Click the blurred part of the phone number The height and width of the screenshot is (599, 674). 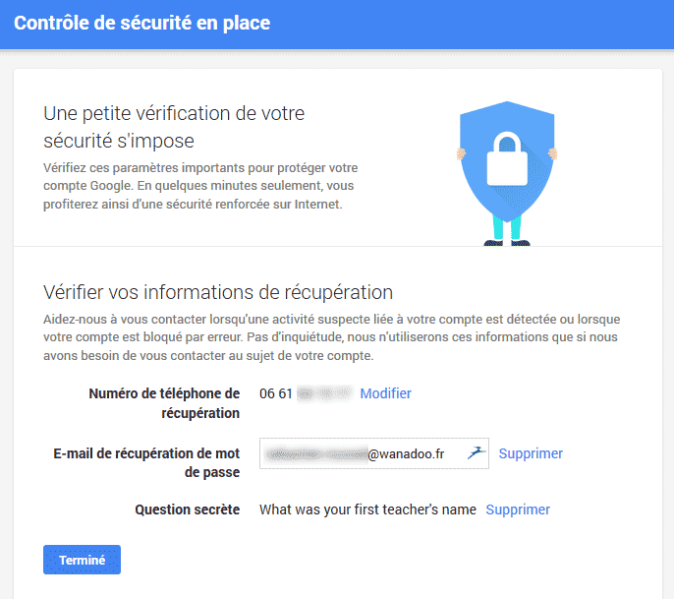click(x=325, y=393)
